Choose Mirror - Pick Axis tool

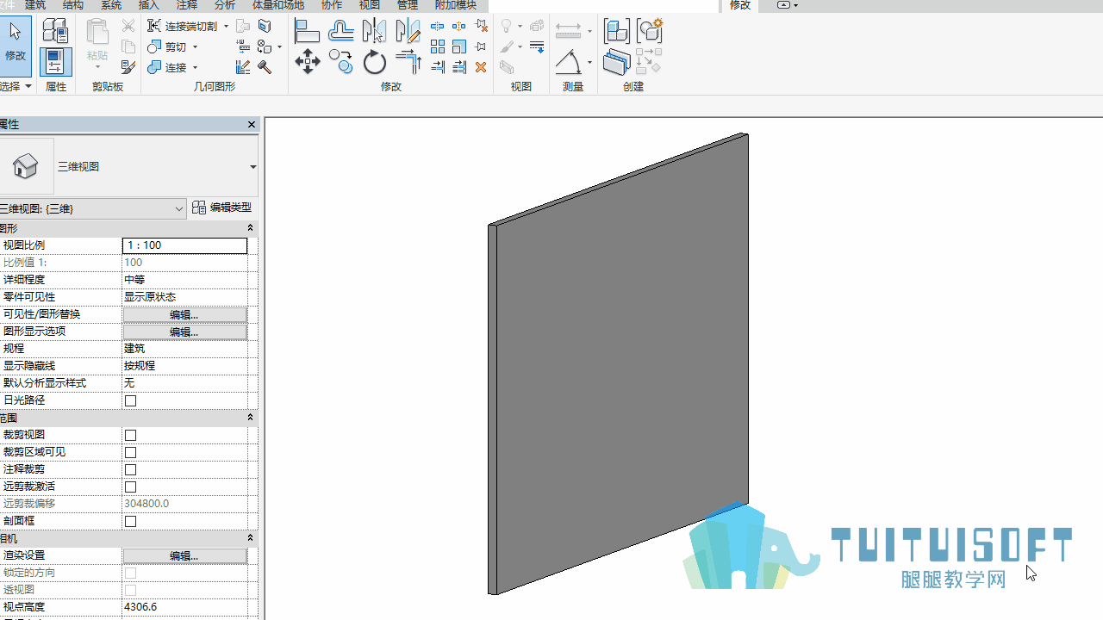point(374,31)
